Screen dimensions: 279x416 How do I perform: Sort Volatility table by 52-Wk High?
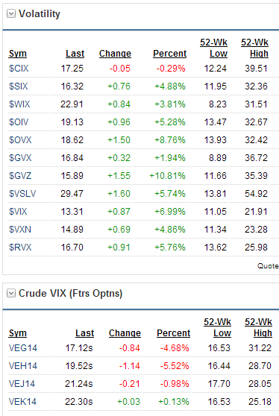255,48
